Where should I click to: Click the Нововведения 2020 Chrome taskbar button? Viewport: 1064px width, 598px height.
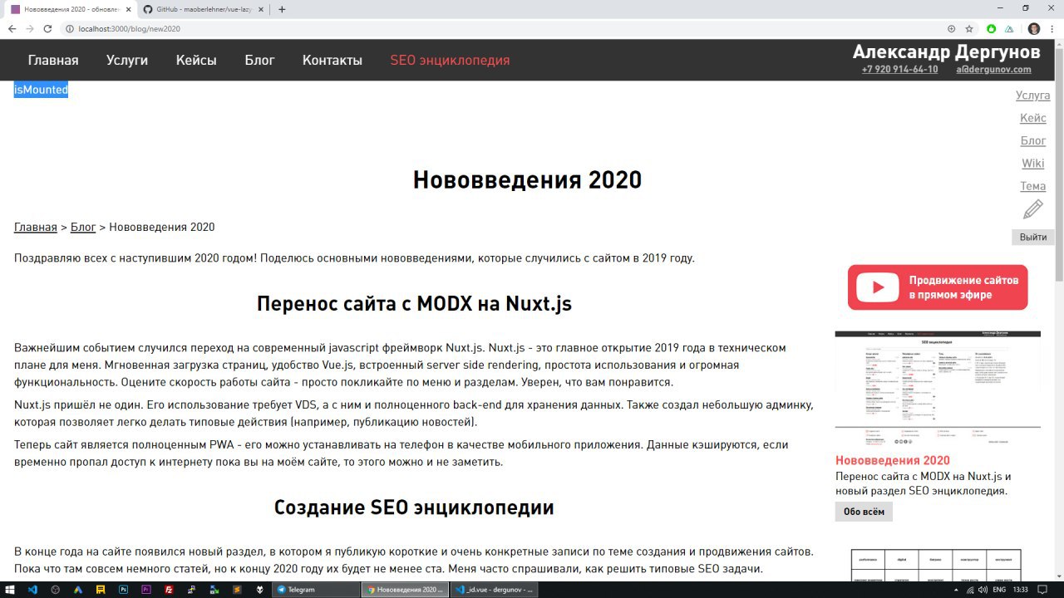pos(406,590)
